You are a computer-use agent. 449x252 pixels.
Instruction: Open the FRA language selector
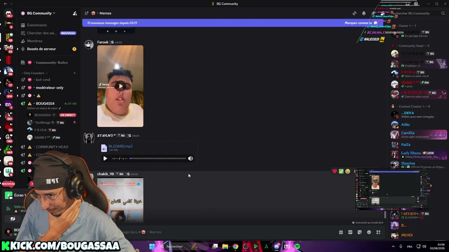click(x=409, y=246)
